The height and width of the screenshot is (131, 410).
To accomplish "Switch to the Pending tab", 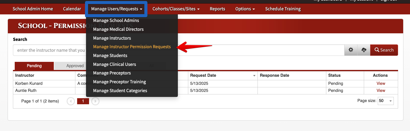I will [x=34, y=66].
